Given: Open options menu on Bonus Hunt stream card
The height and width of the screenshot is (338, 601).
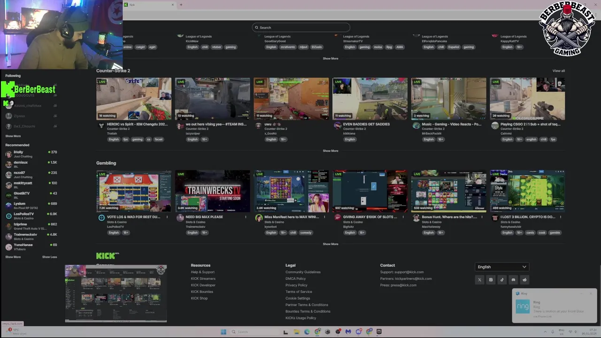Looking at the screenshot, I should pos(482,217).
